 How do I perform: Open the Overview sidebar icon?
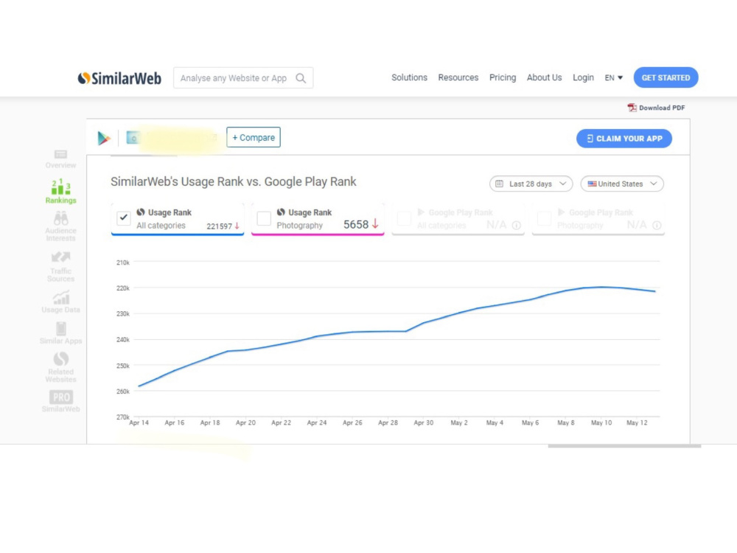pyautogui.click(x=60, y=155)
